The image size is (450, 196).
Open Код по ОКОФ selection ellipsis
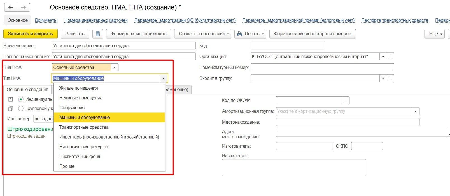coord(346,100)
